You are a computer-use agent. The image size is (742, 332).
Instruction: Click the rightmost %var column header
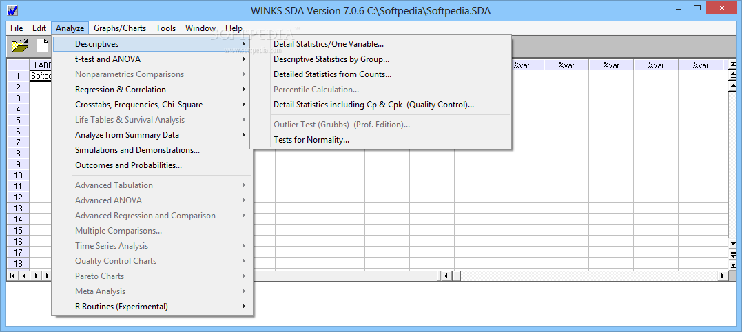[x=701, y=65]
